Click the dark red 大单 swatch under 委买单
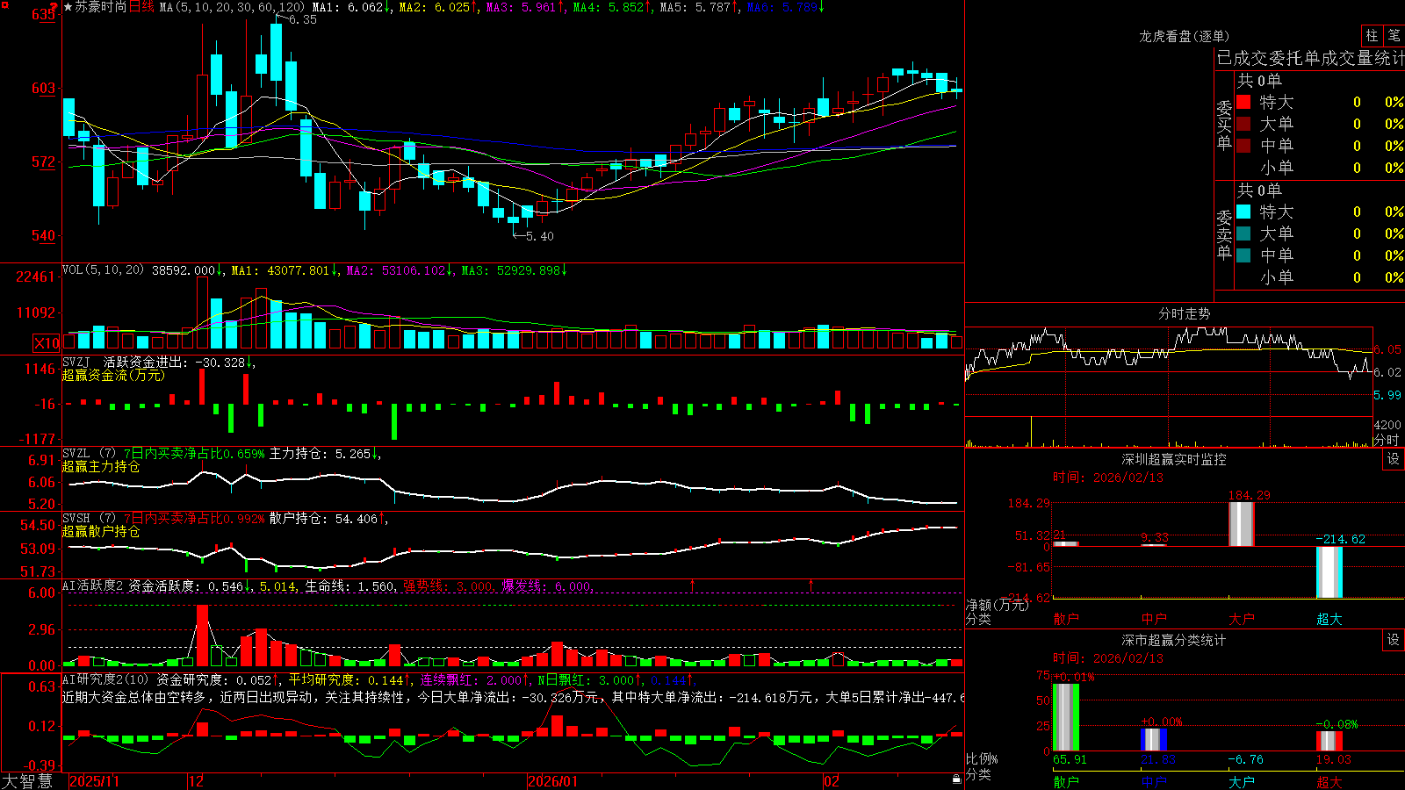Screen dimensions: 1405x790 click(x=1243, y=124)
